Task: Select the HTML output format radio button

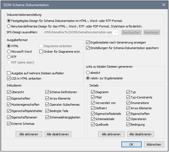Action: [9, 46]
